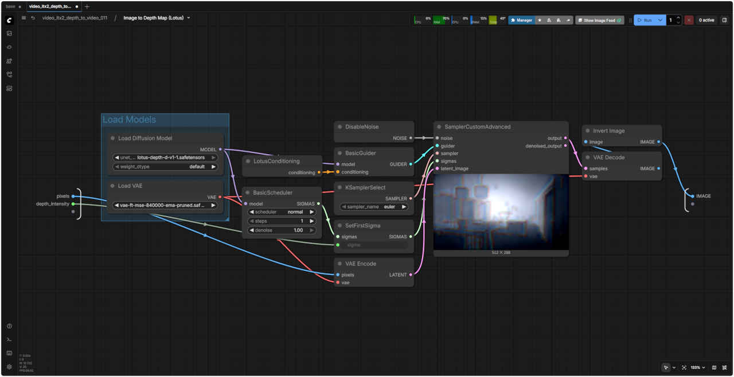This screenshot has width=734, height=377.
Task: Click the depth preview image in sampler node
Action: click(501, 212)
